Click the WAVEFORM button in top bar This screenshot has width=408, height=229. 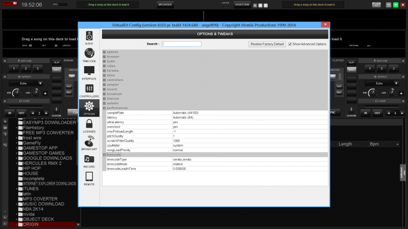[242, 5]
